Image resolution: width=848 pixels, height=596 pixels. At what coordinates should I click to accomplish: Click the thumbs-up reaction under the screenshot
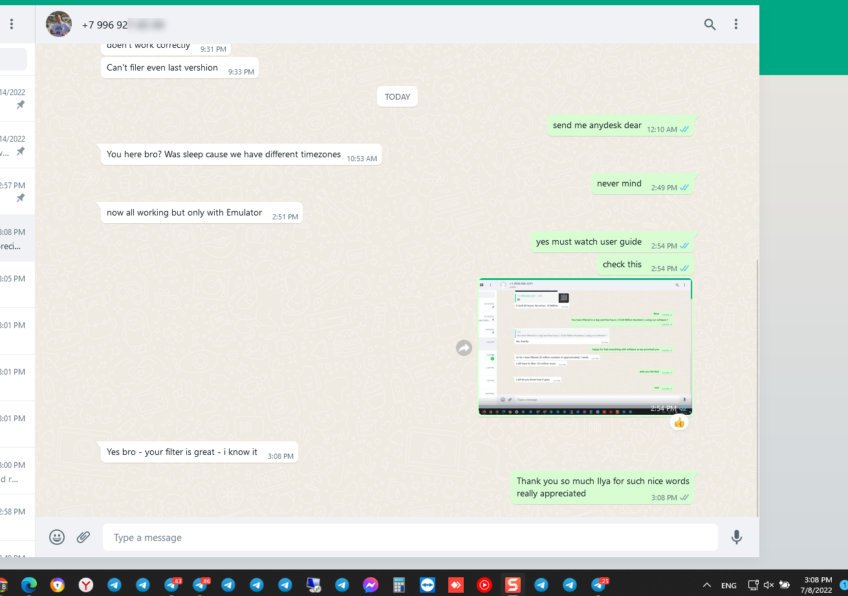(x=679, y=422)
